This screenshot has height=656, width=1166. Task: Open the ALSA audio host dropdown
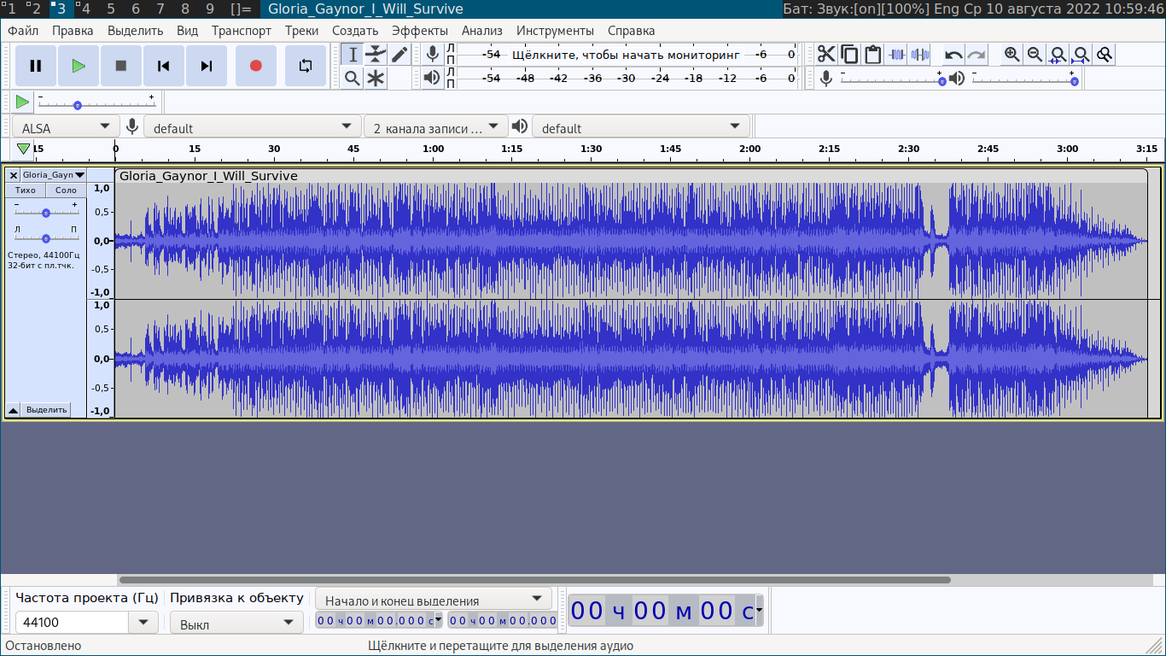(x=66, y=127)
